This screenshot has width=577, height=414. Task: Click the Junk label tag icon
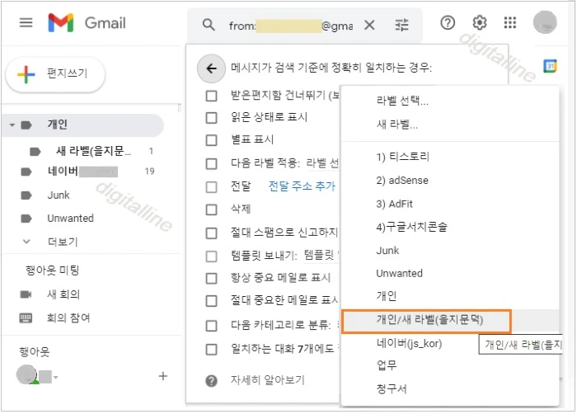tap(26, 195)
